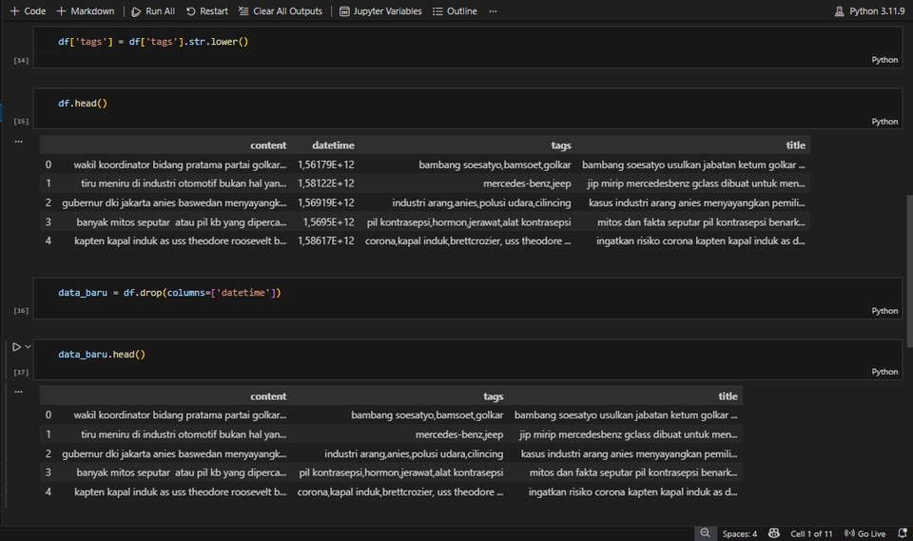Select datetime value 1,56919E+12
This screenshot has width=913, height=541.
325,203
